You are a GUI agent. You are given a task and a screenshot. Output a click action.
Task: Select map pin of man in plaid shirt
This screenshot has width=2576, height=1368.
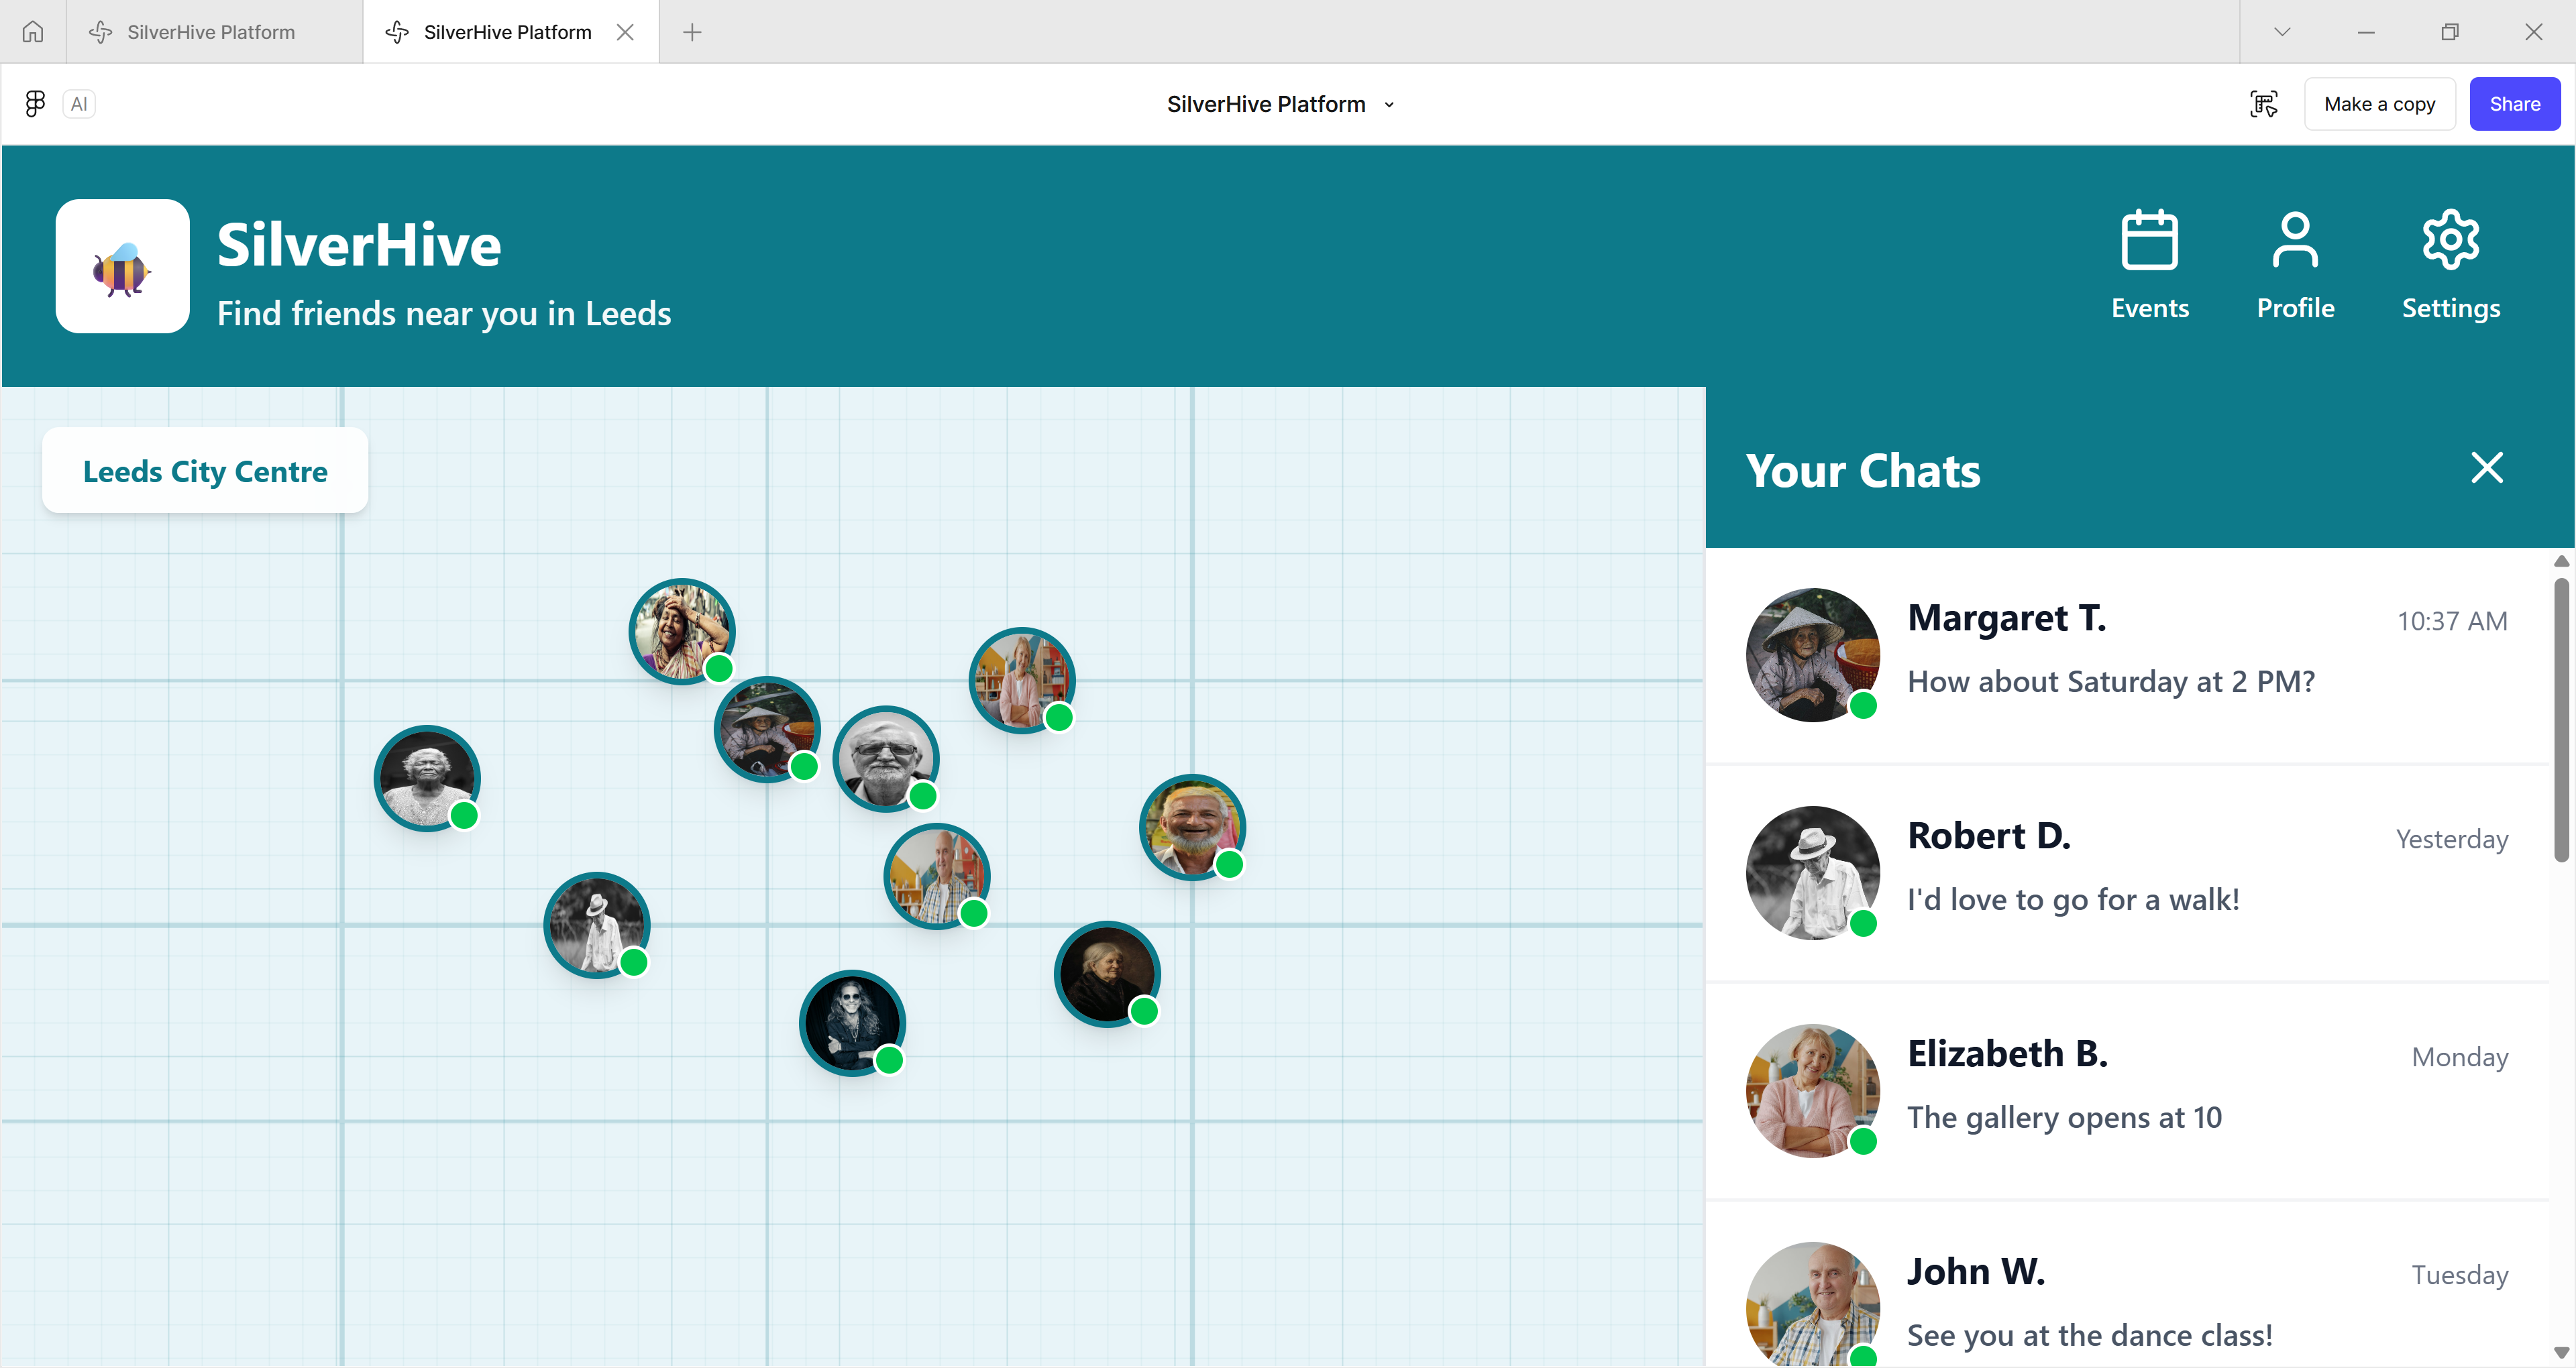coord(937,877)
